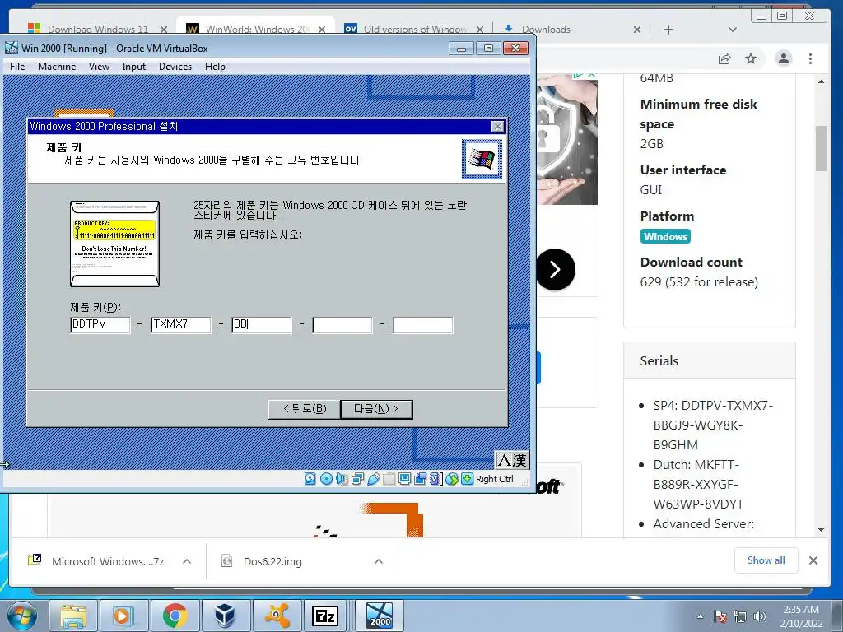Click the shared folders icon in VirtualBox status bar
Viewport: 843px width, 632px height.
(x=389, y=479)
